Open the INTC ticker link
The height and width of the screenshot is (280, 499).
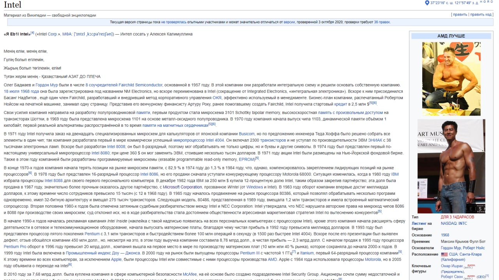462,224
